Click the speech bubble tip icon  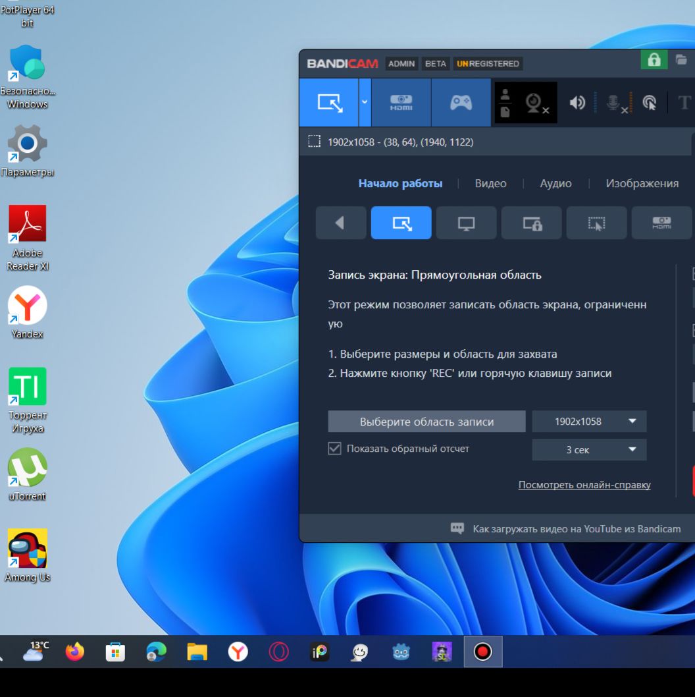[x=457, y=528]
